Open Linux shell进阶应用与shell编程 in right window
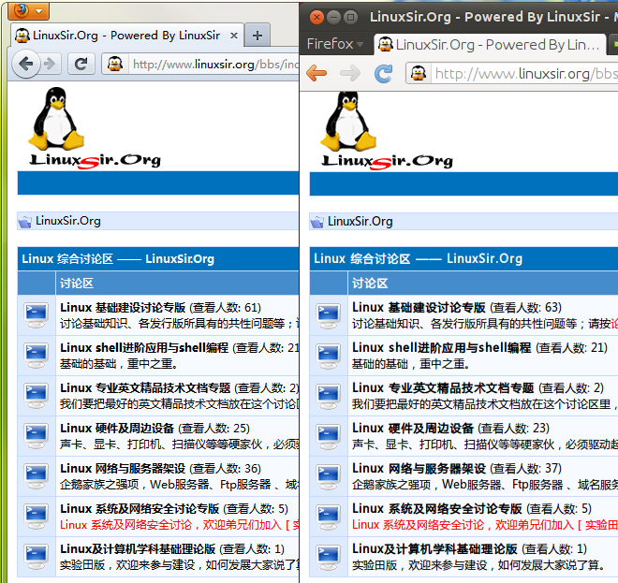The height and width of the screenshot is (583, 618). coord(441,347)
